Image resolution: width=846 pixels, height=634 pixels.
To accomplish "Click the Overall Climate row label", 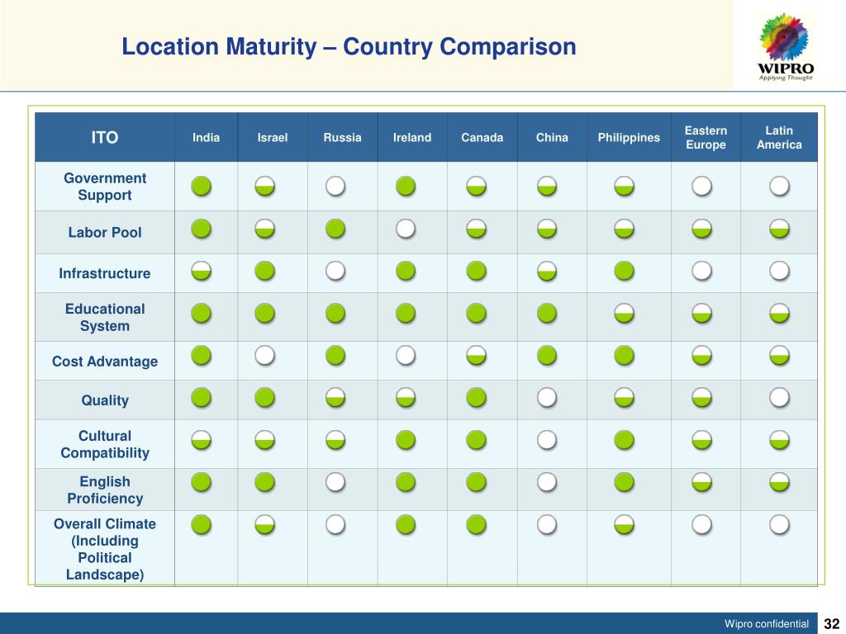I will [x=105, y=549].
